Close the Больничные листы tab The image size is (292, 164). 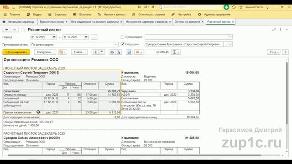[67, 22]
